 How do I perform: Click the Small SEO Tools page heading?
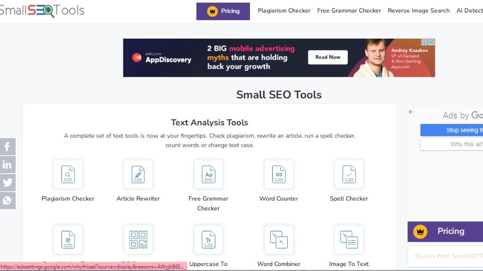[279, 95]
